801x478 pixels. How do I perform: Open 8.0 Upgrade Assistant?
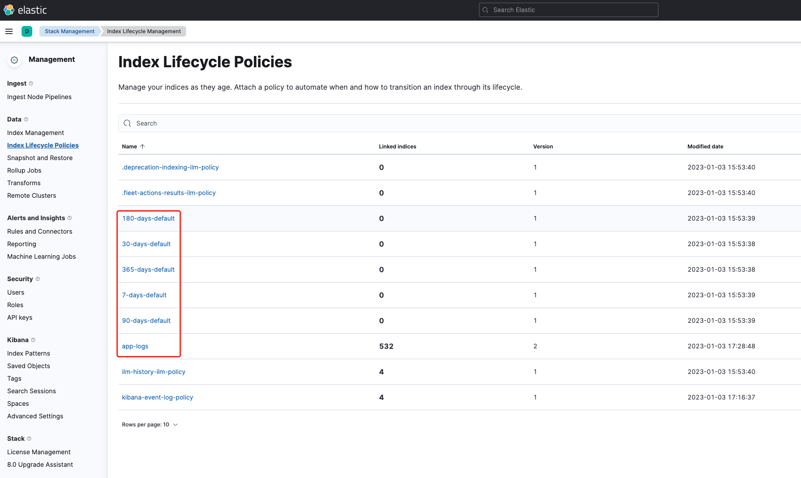[x=40, y=465]
